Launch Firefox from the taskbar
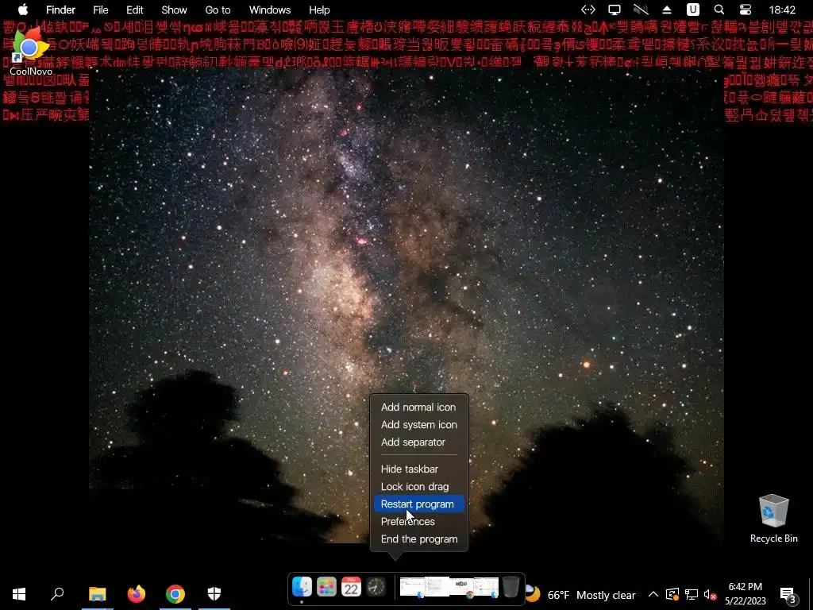 coord(137,594)
